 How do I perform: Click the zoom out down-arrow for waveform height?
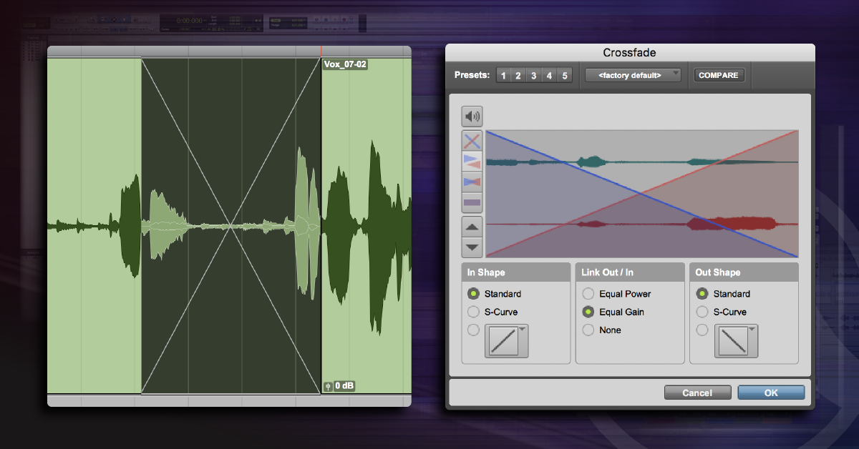click(x=472, y=247)
